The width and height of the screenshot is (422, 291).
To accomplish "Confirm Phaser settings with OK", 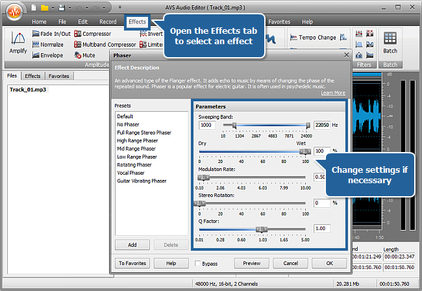I will click(x=329, y=263).
